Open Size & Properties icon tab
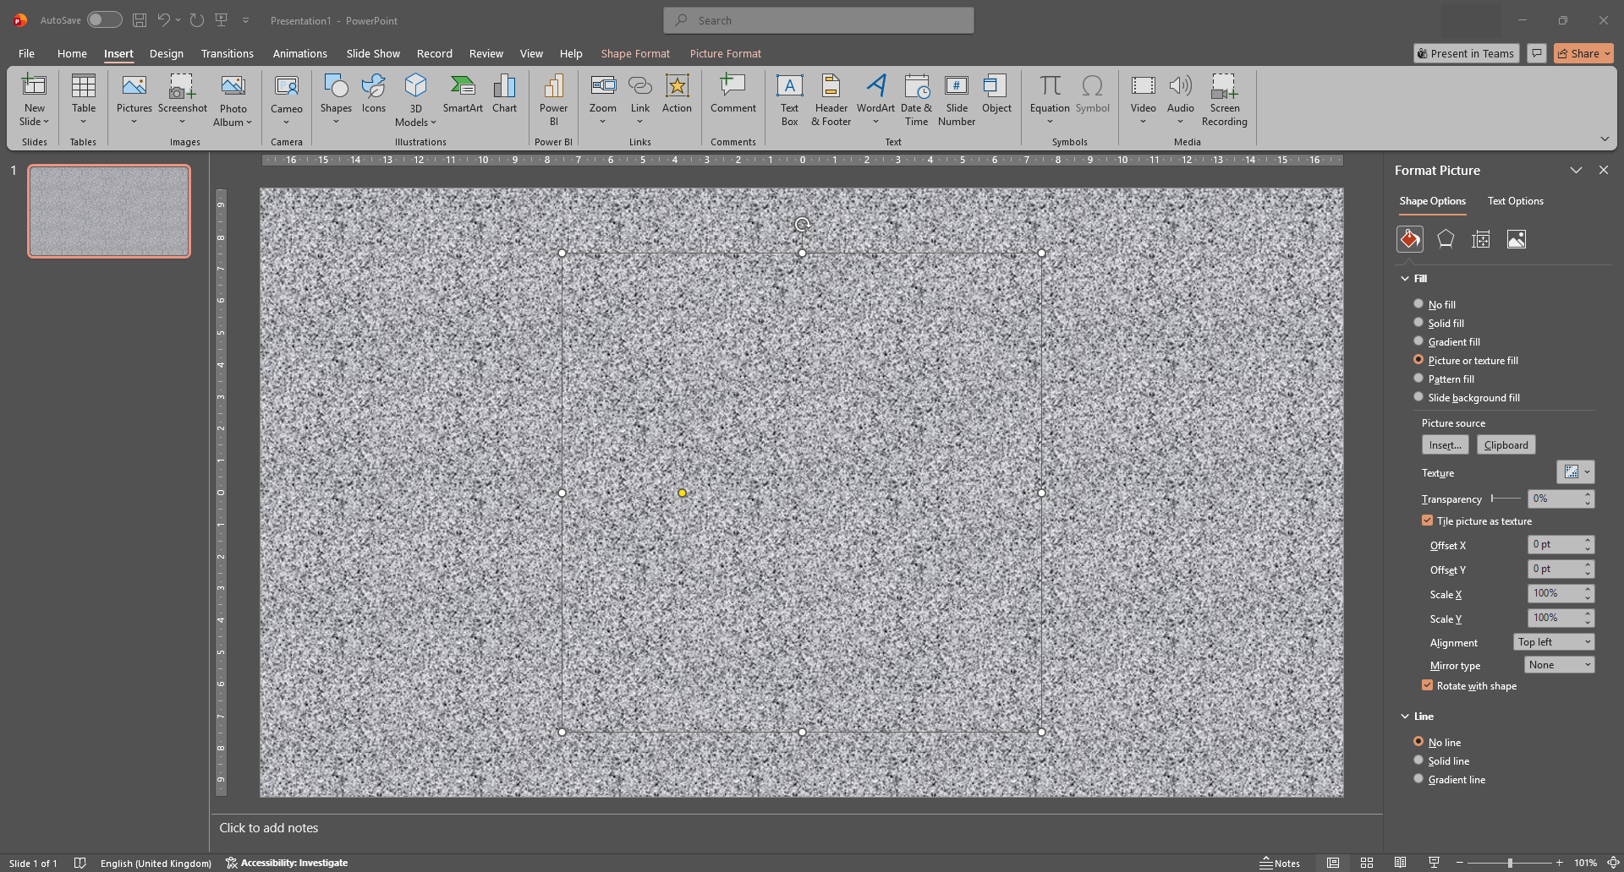 point(1481,239)
